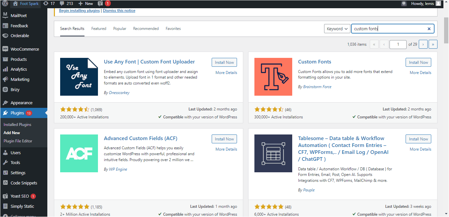
Task: Switch to the Favorites tab
Action: 173,29
